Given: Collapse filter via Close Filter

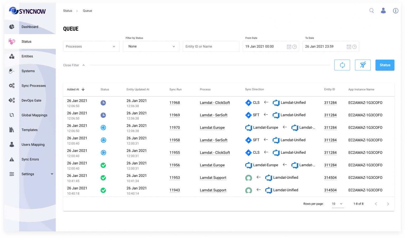Looking at the screenshot, I should [74, 65].
